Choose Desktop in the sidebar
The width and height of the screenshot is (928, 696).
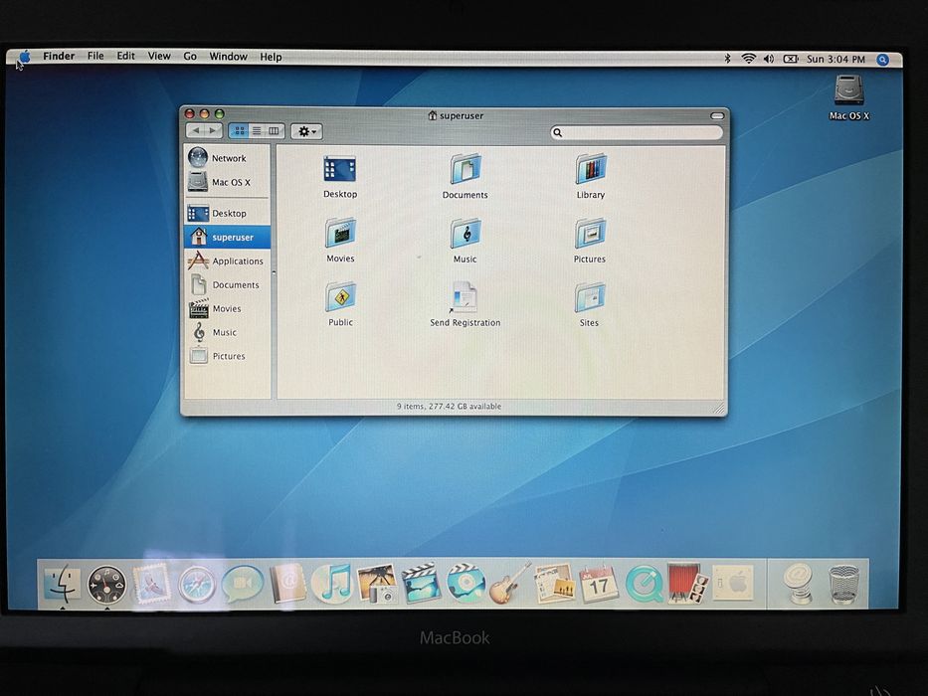click(227, 213)
